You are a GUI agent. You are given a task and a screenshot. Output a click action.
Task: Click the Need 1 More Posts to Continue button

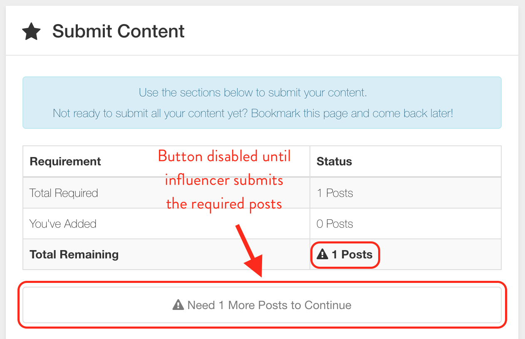(x=262, y=305)
